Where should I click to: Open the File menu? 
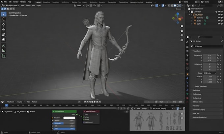pos(5,2)
